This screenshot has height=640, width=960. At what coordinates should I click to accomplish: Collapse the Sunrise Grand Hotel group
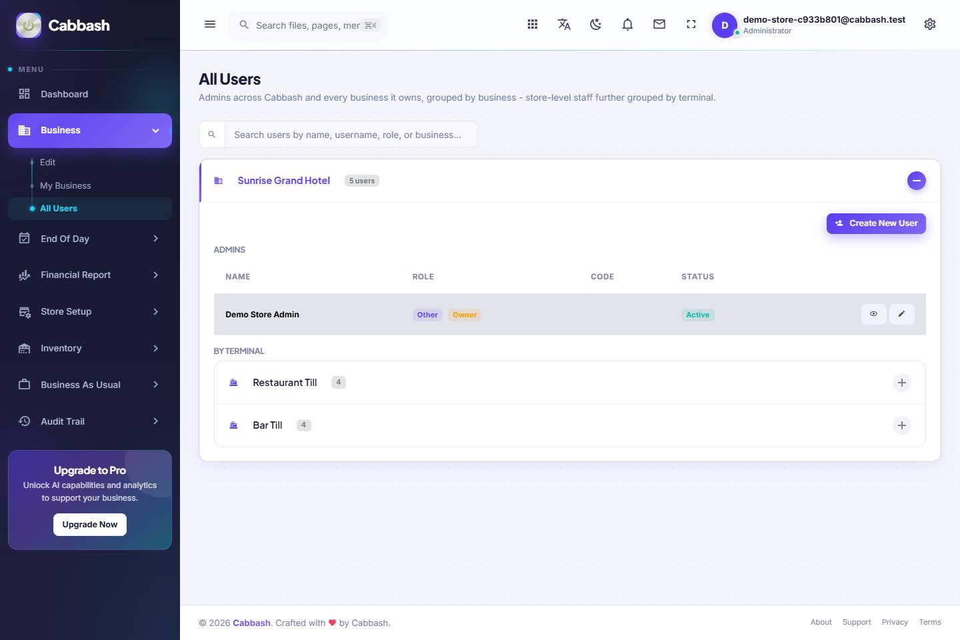tap(917, 181)
